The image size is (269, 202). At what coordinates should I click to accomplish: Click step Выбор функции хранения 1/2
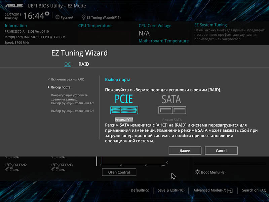[73, 103]
